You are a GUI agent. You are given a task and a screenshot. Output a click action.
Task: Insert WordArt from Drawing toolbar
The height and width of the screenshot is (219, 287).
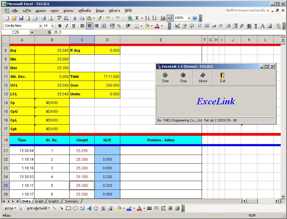coord(89,208)
